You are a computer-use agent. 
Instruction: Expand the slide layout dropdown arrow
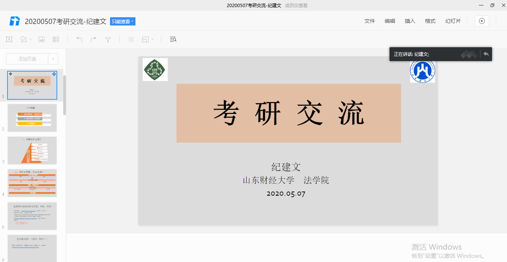tap(152, 39)
